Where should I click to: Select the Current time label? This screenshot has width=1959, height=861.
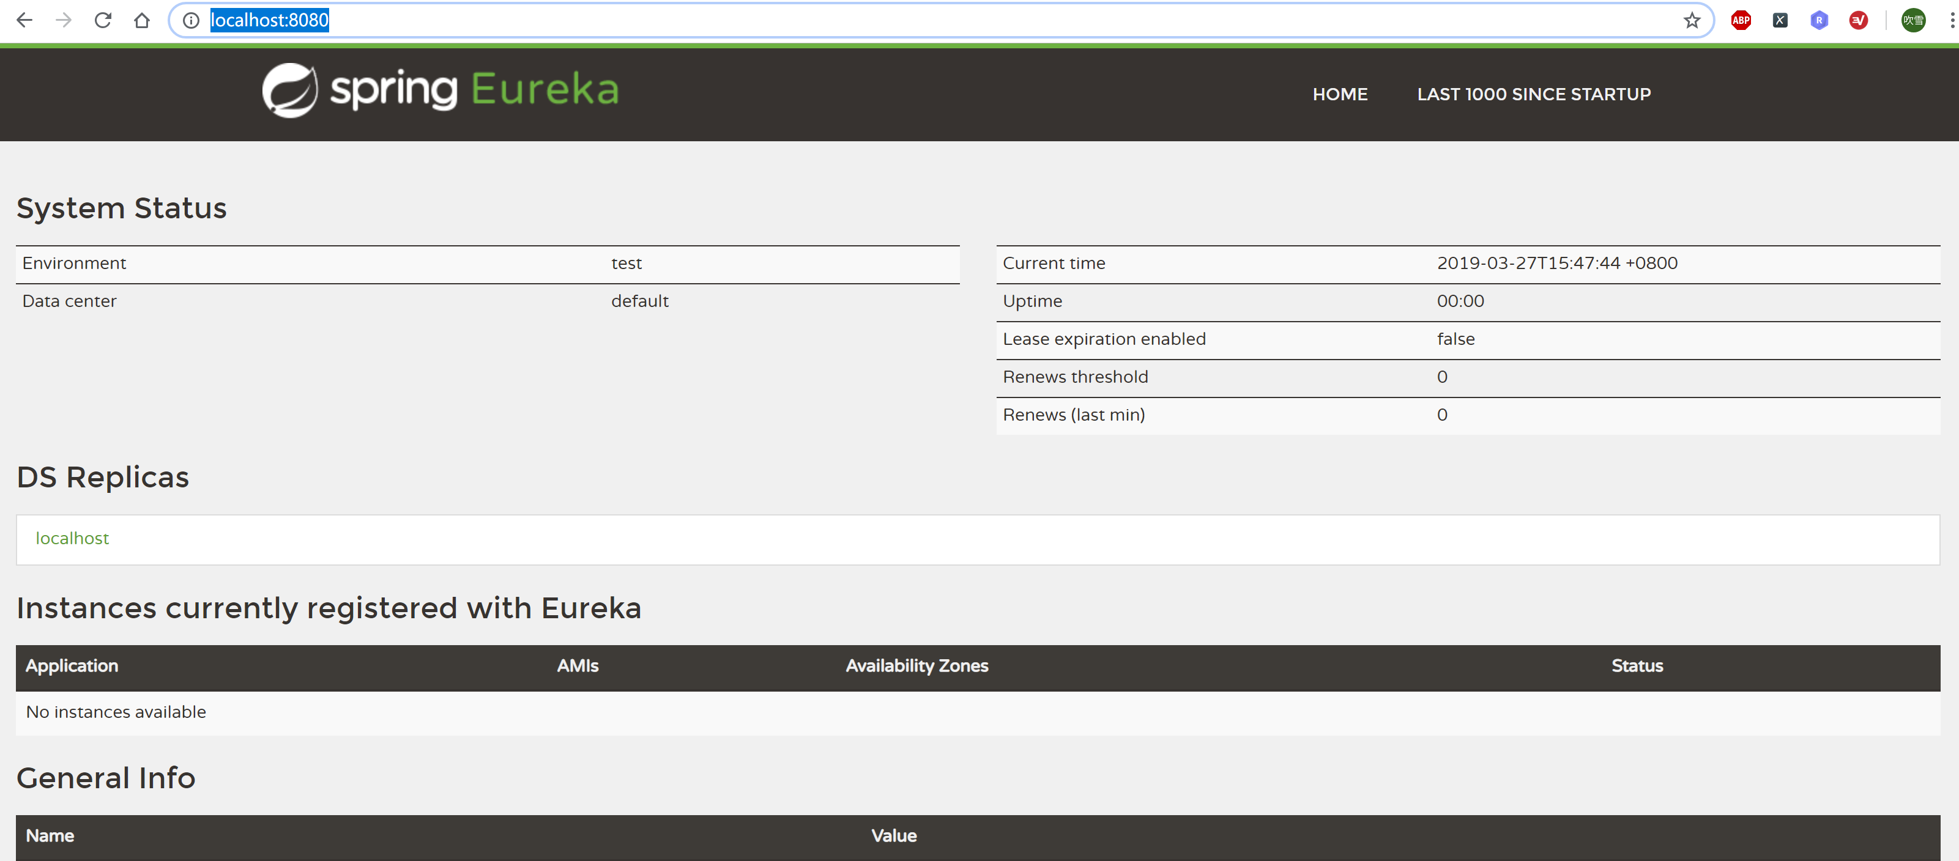point(1054,263)
